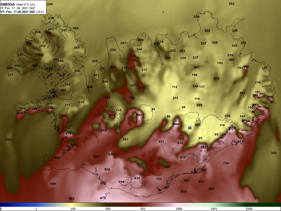Image resolution: width=281 pixels, height=211 pixels.
Task: Click the value 137 on the map
Action: click(202, 86)
